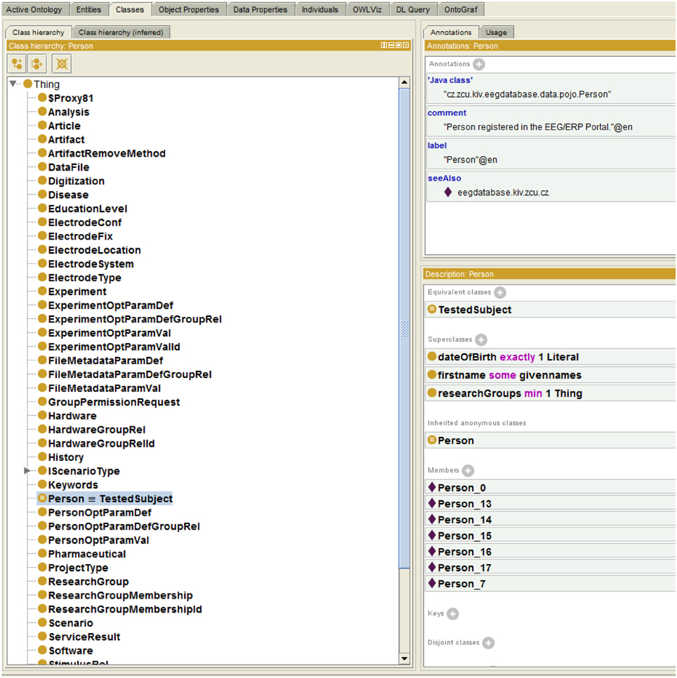Image resolution: width=677 pixels, height=678 pixels.
Task: Select the ExperimentOptParamDefGroupRel class
Action: [x=135, y=319]
